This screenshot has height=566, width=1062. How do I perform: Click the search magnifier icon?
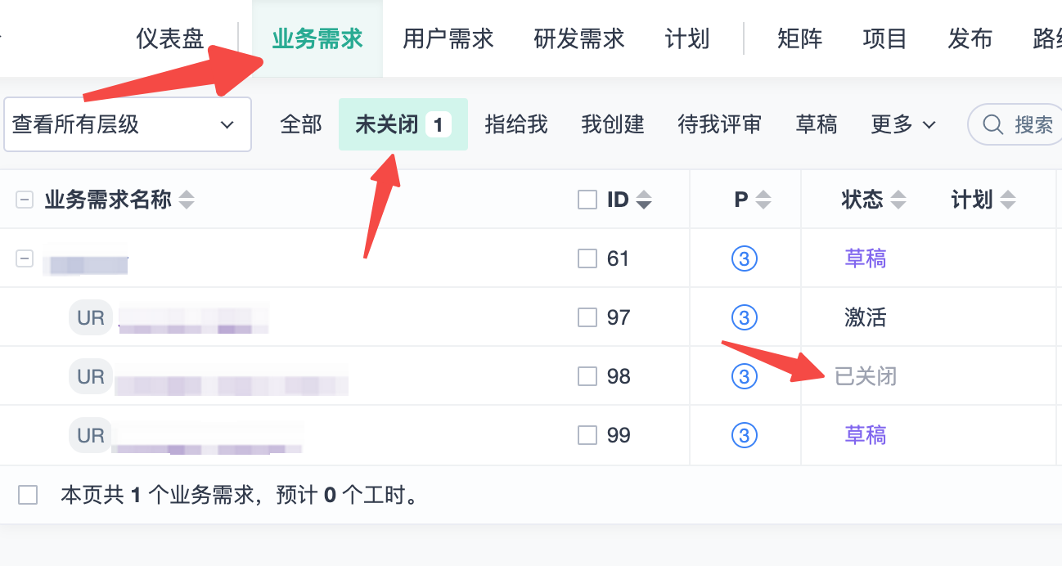[x=993, y=124]
